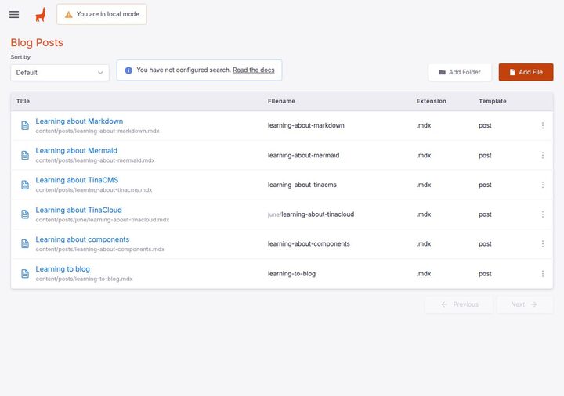Click the Template column header
The height and width of the screenshot is (396, 564).
point(493,101)
